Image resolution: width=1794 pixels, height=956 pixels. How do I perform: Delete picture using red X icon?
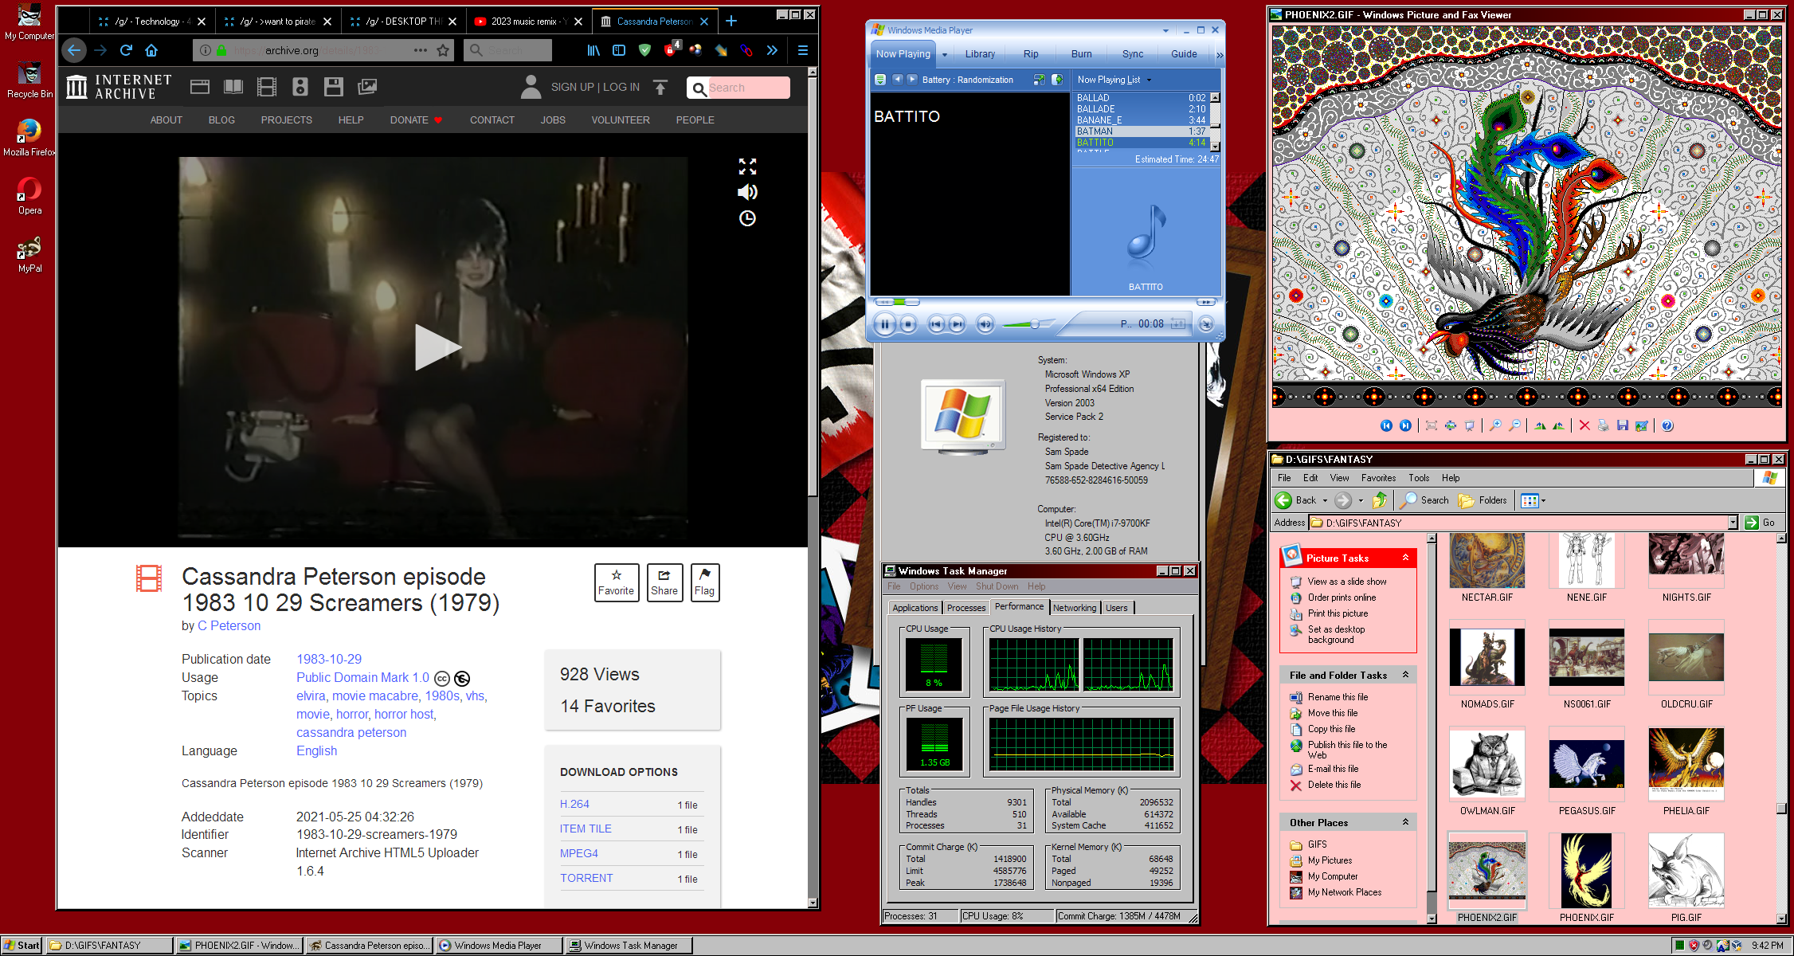(1584, 425)
